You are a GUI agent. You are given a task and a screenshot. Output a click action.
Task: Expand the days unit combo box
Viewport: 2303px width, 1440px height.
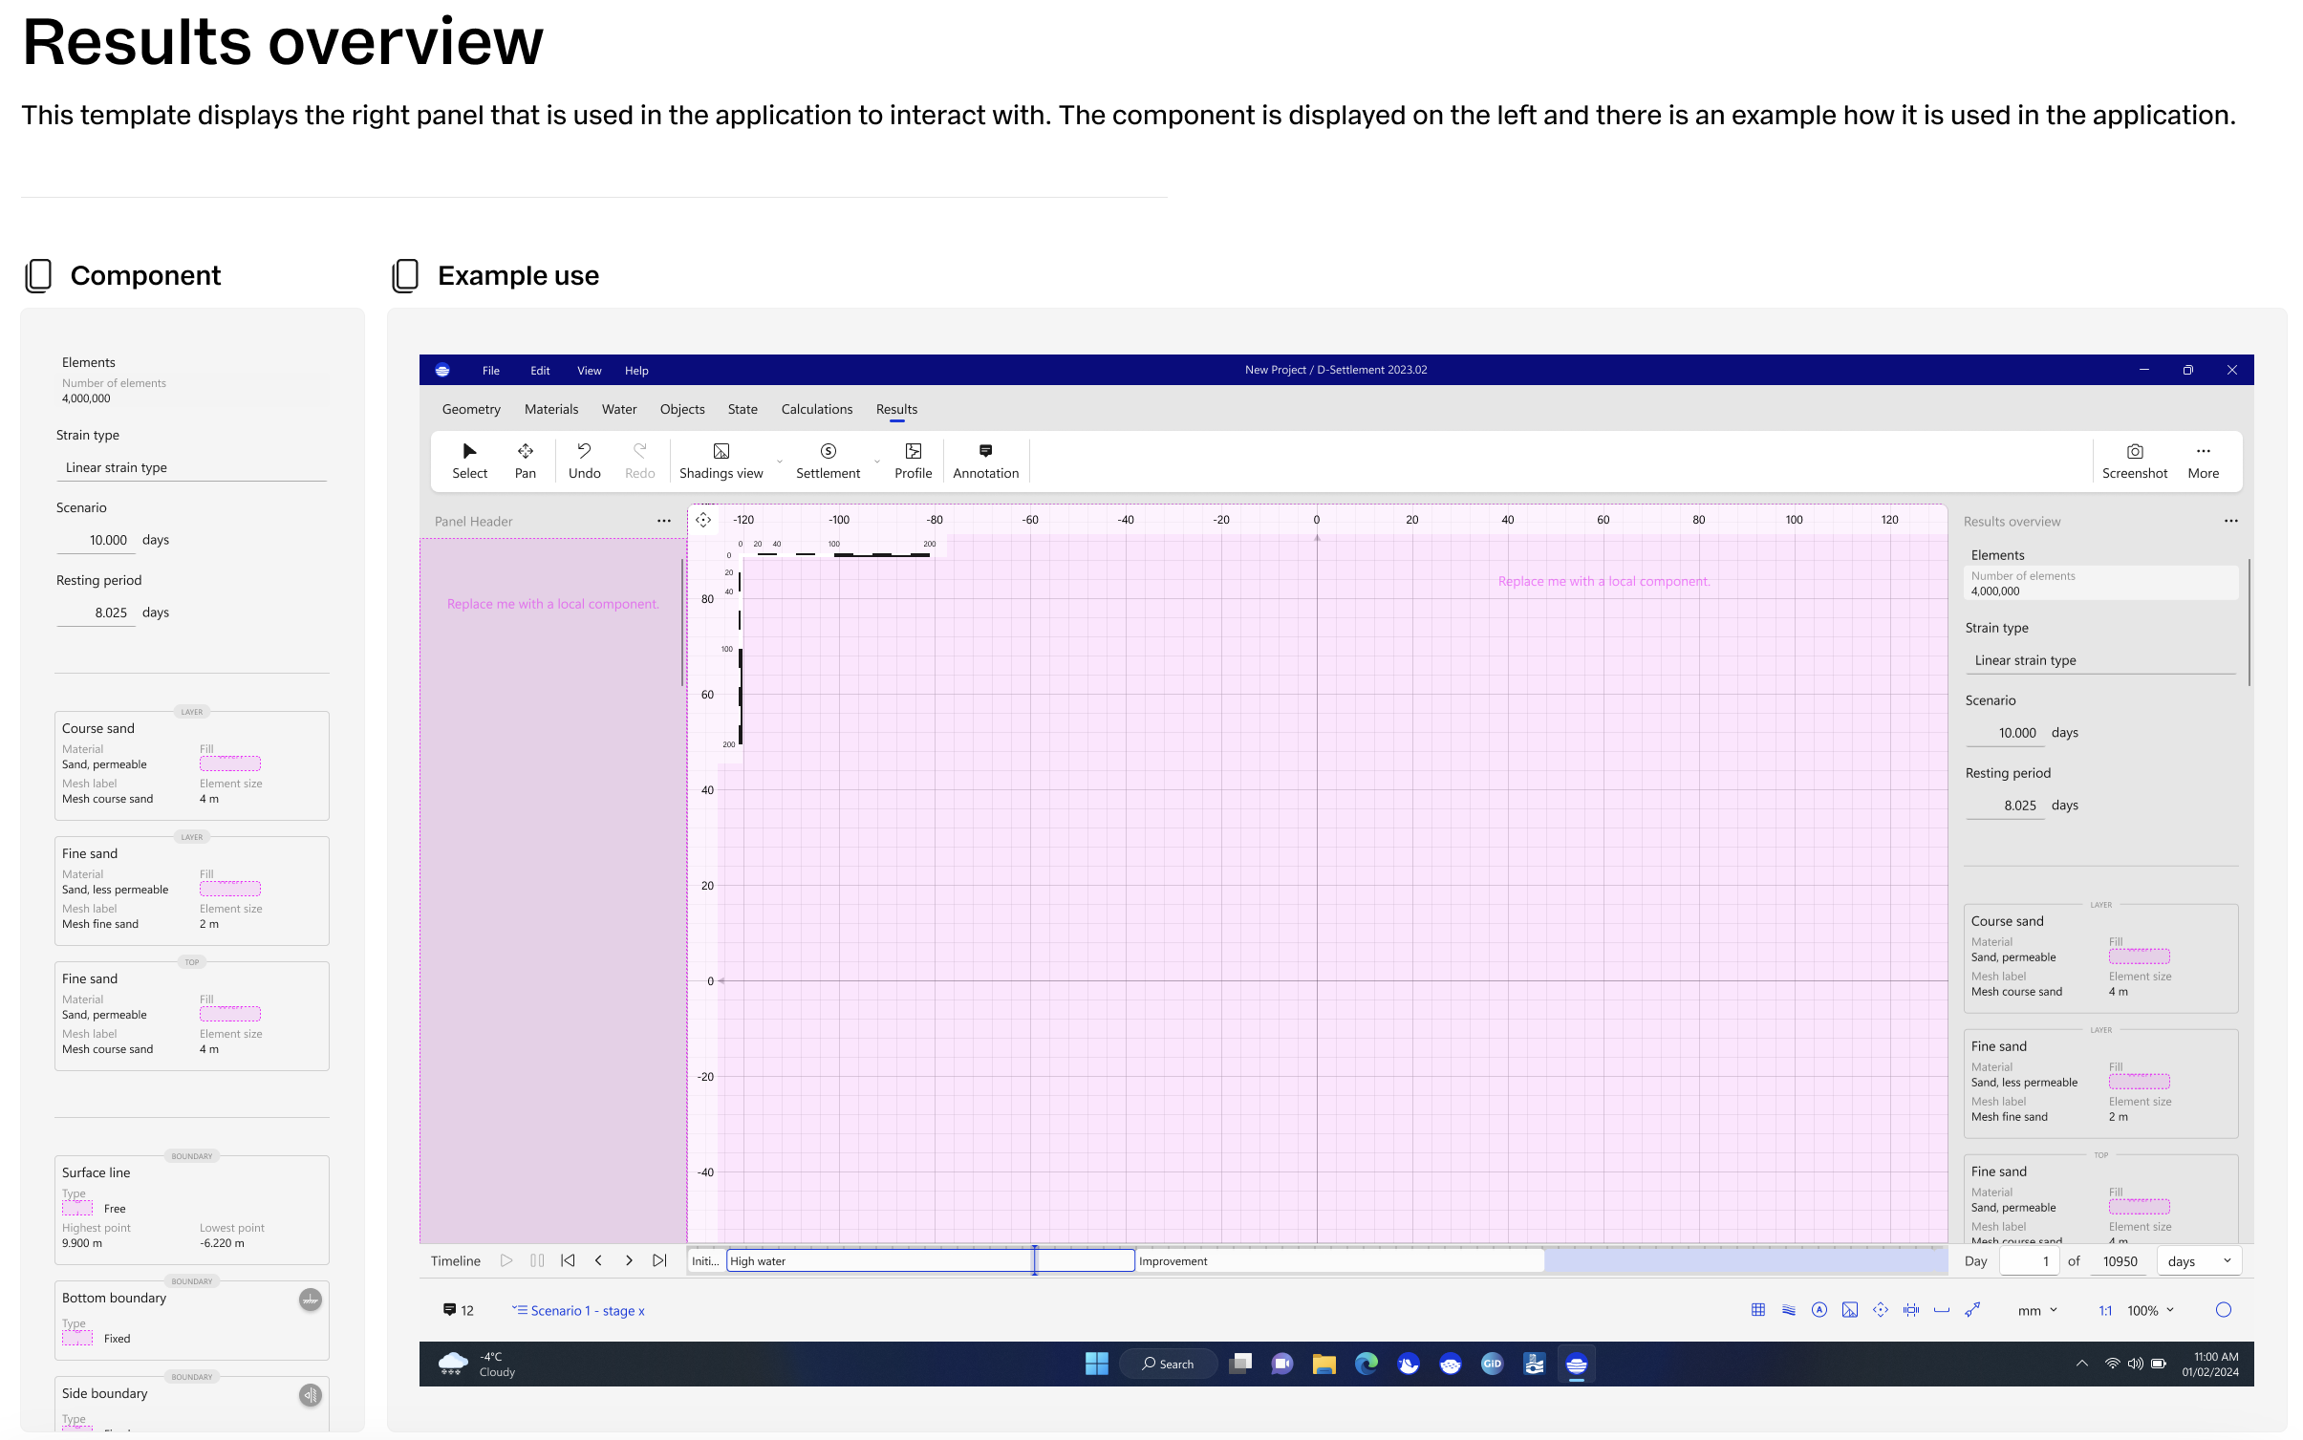pyautogui.click(x=2199, y=1261)
